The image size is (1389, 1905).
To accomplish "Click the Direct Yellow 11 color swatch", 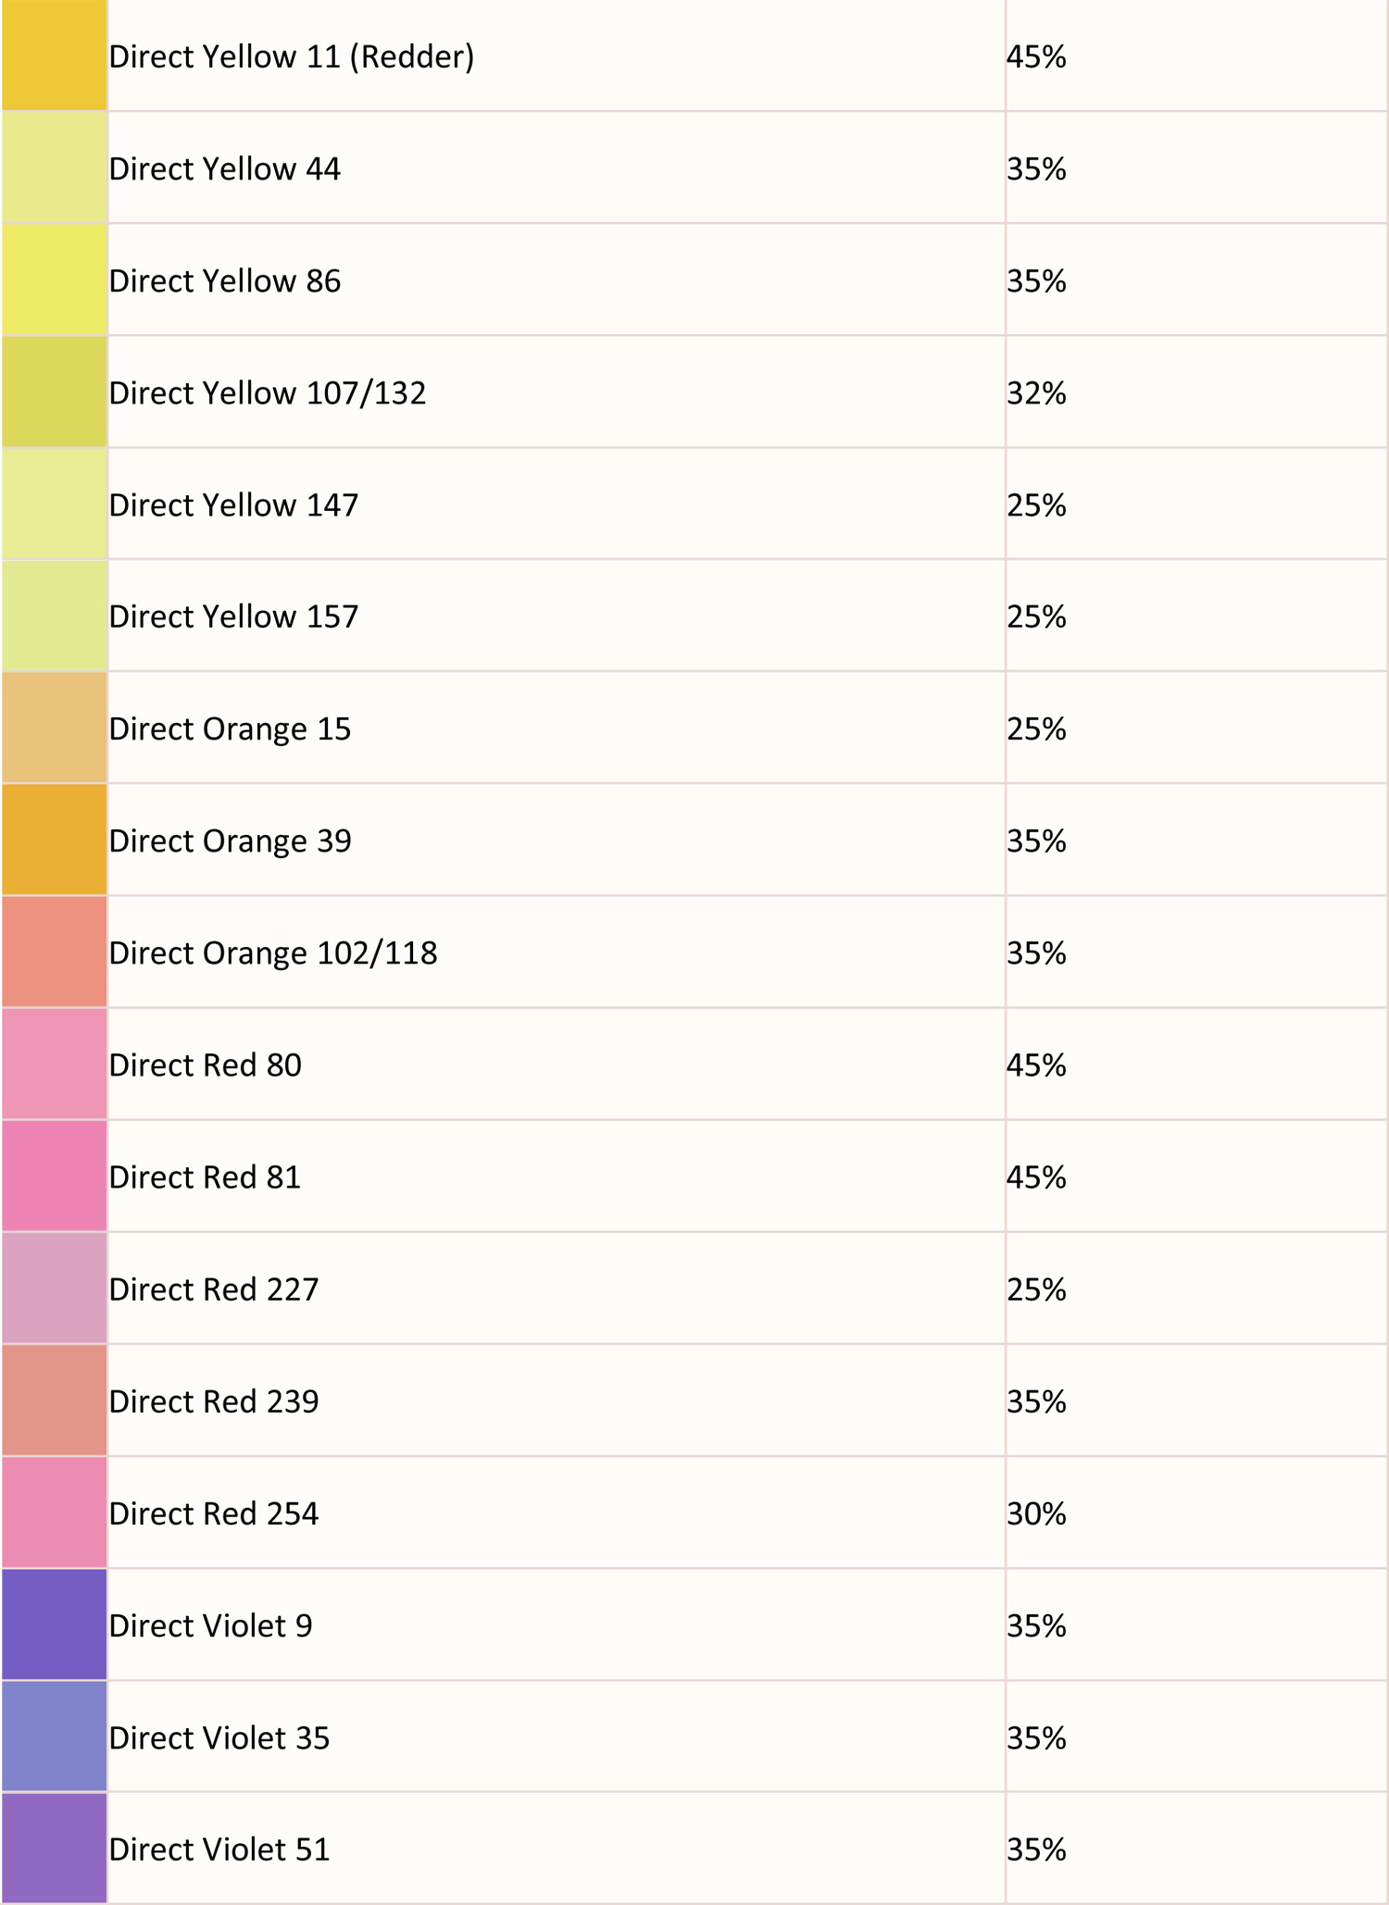I will 55,56.
